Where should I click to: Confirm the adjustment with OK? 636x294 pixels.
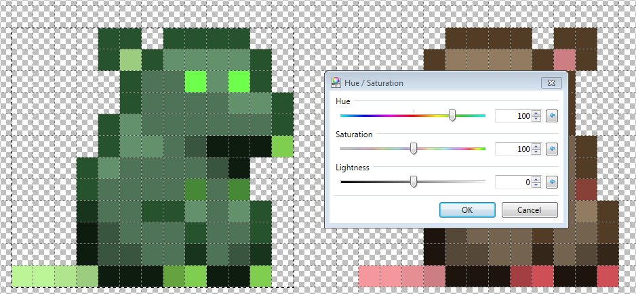coord(467,210)
